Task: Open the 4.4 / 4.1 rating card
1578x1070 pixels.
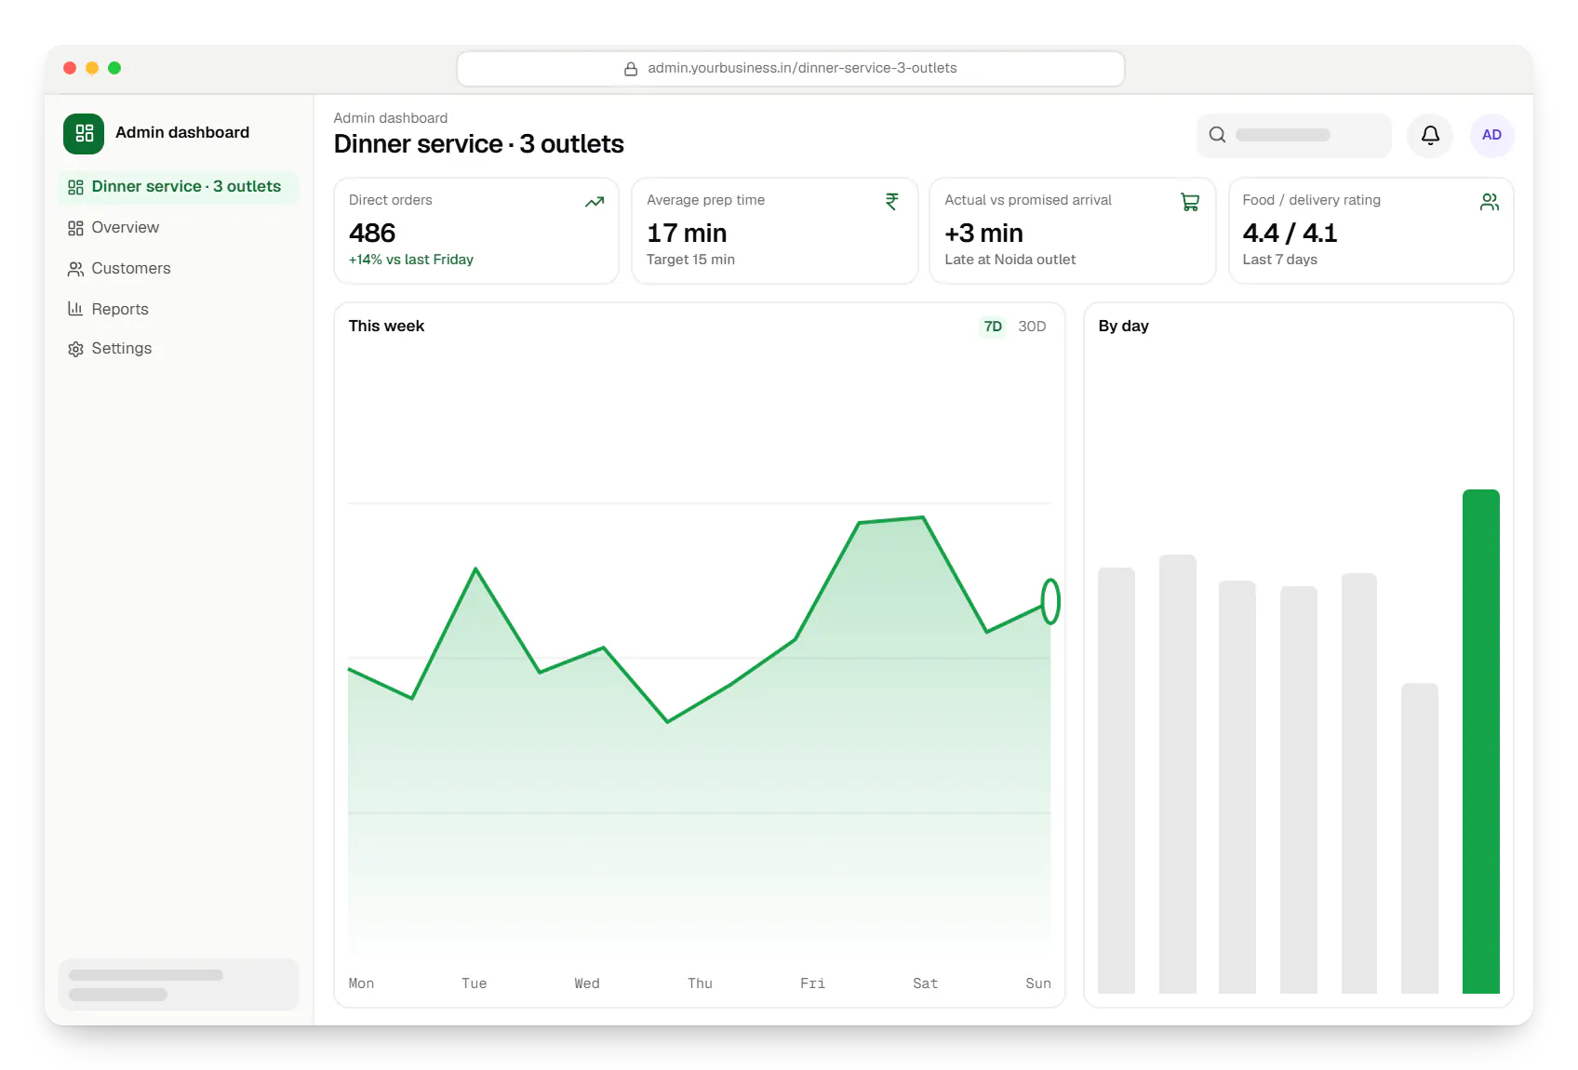Action: [x=1371, y=231]
